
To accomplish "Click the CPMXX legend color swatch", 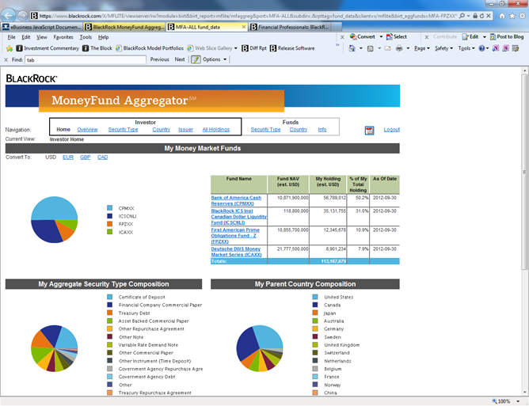I will pos(109,208).
